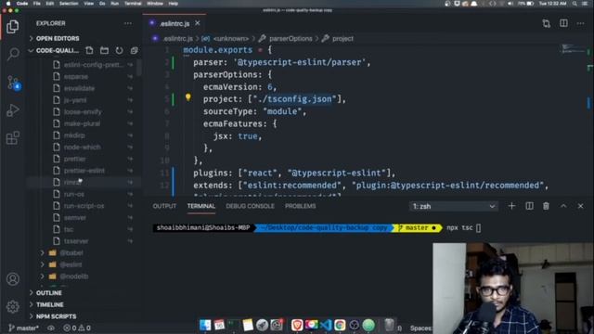This screenshot has height=334, width=594.
Task: Click in the terminal command input line
Action: [x=464, y=228]
